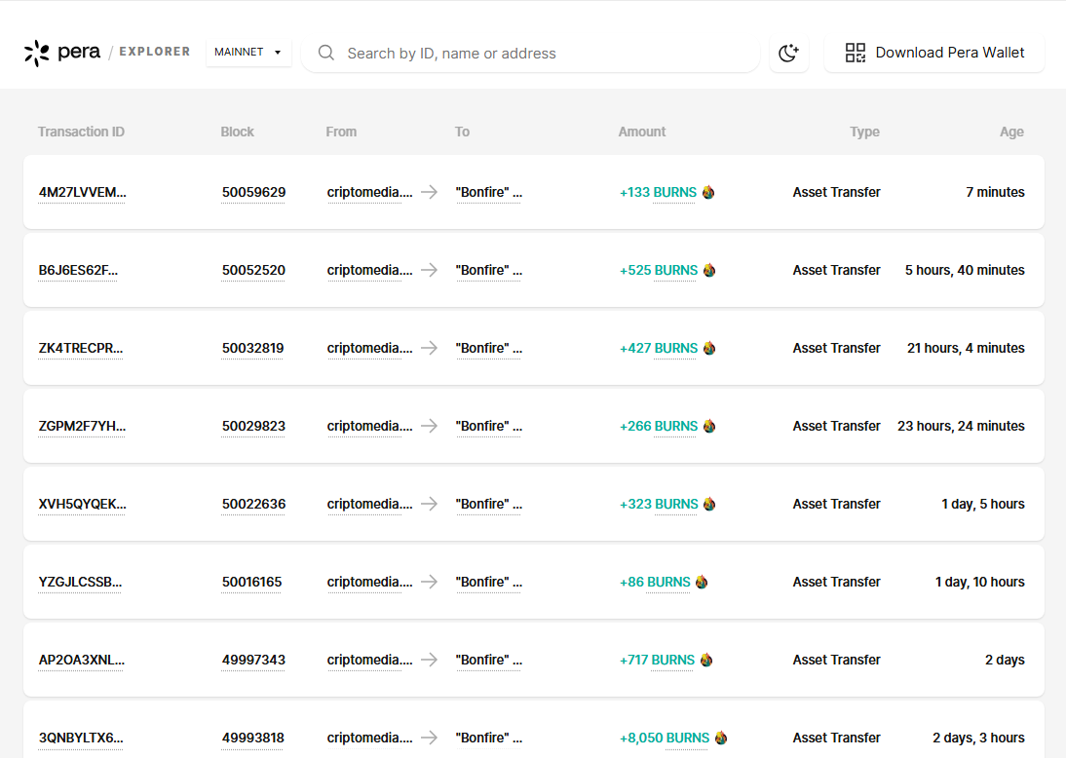Click BURNS asset link in +133 row
1066x758 pixels.
coord(674,192)
